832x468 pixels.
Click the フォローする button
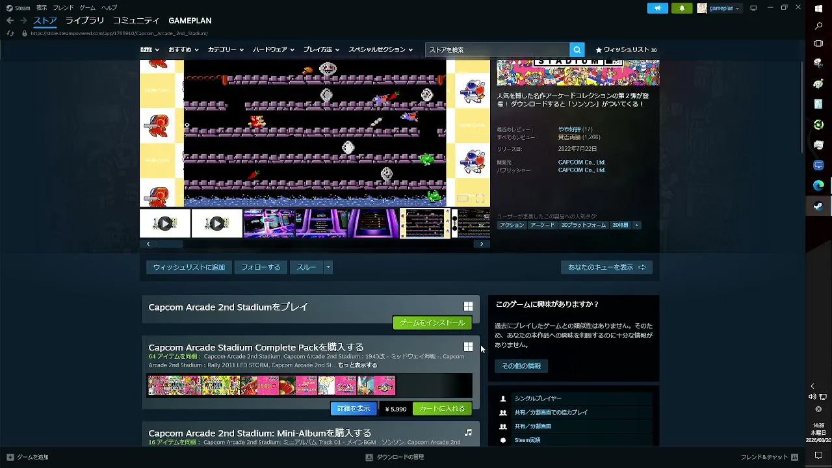pos(261,267)
